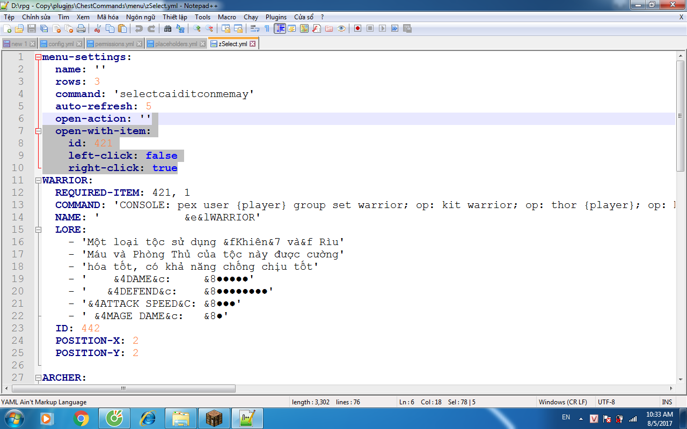The height and width of the screenshot is (429, 687).
Task: Click the Save Recorded Macro icon
Action: click(x=407, y=28)
